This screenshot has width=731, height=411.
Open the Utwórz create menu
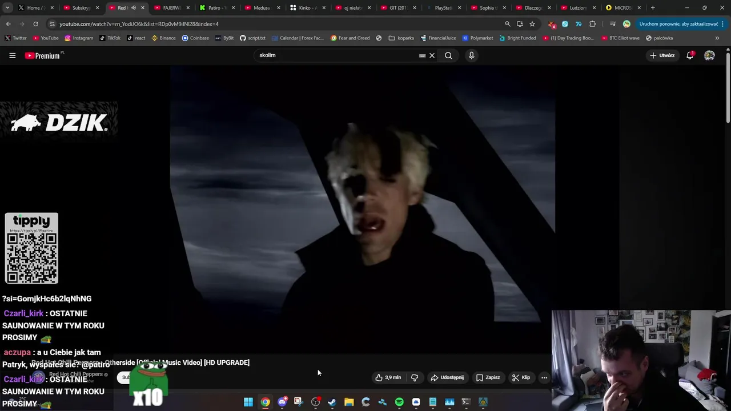point(662,55)
